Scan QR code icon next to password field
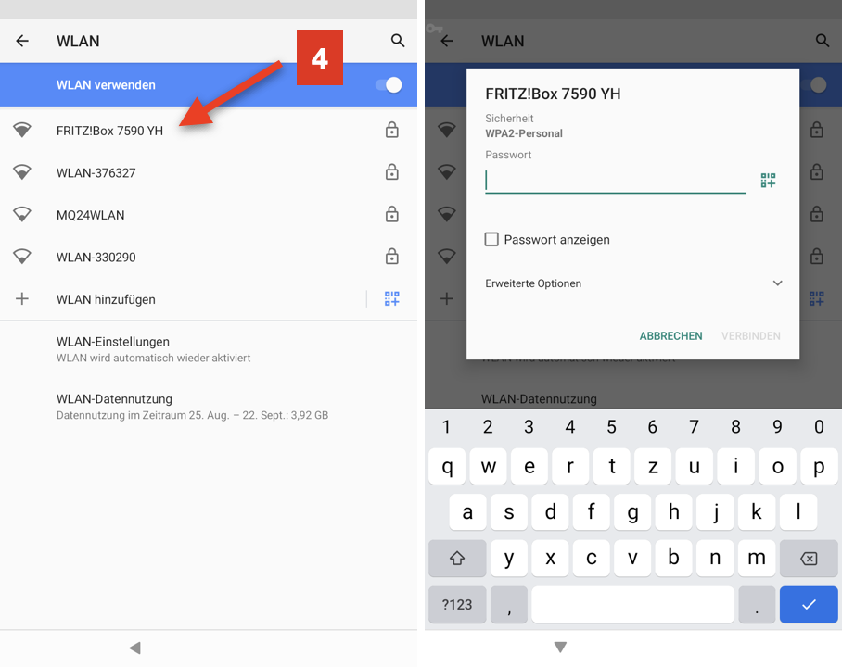Image resolution: width=842 pixels, height=667 pixels. [768, 181]
